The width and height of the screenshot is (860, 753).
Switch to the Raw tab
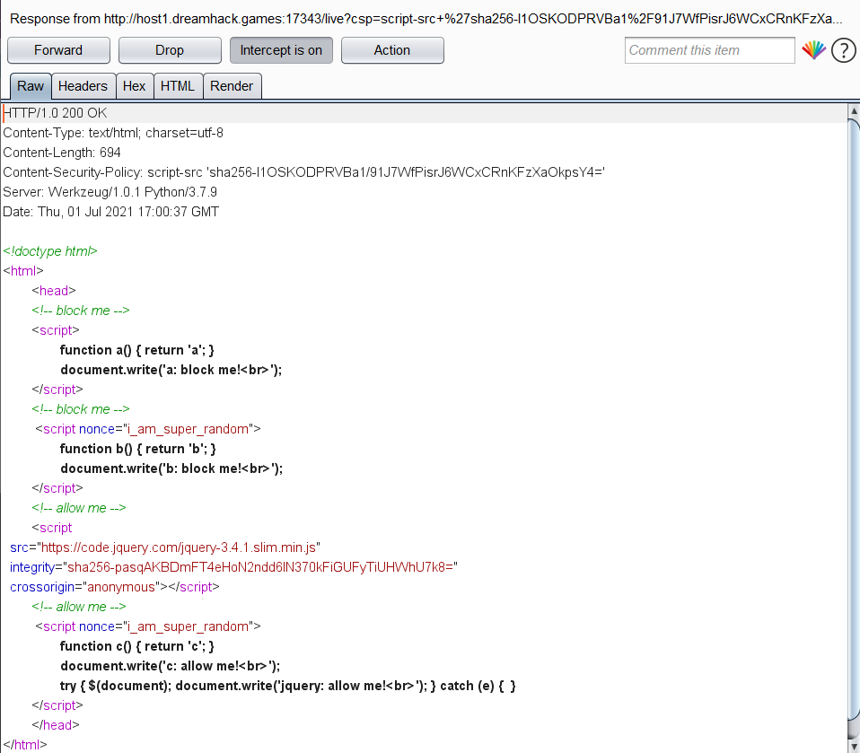[31, 86]
